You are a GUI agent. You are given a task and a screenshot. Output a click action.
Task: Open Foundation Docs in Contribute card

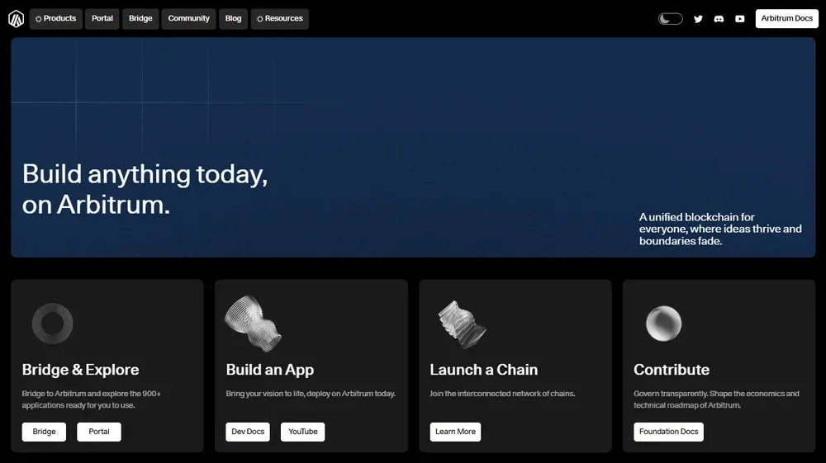(668, 432)
